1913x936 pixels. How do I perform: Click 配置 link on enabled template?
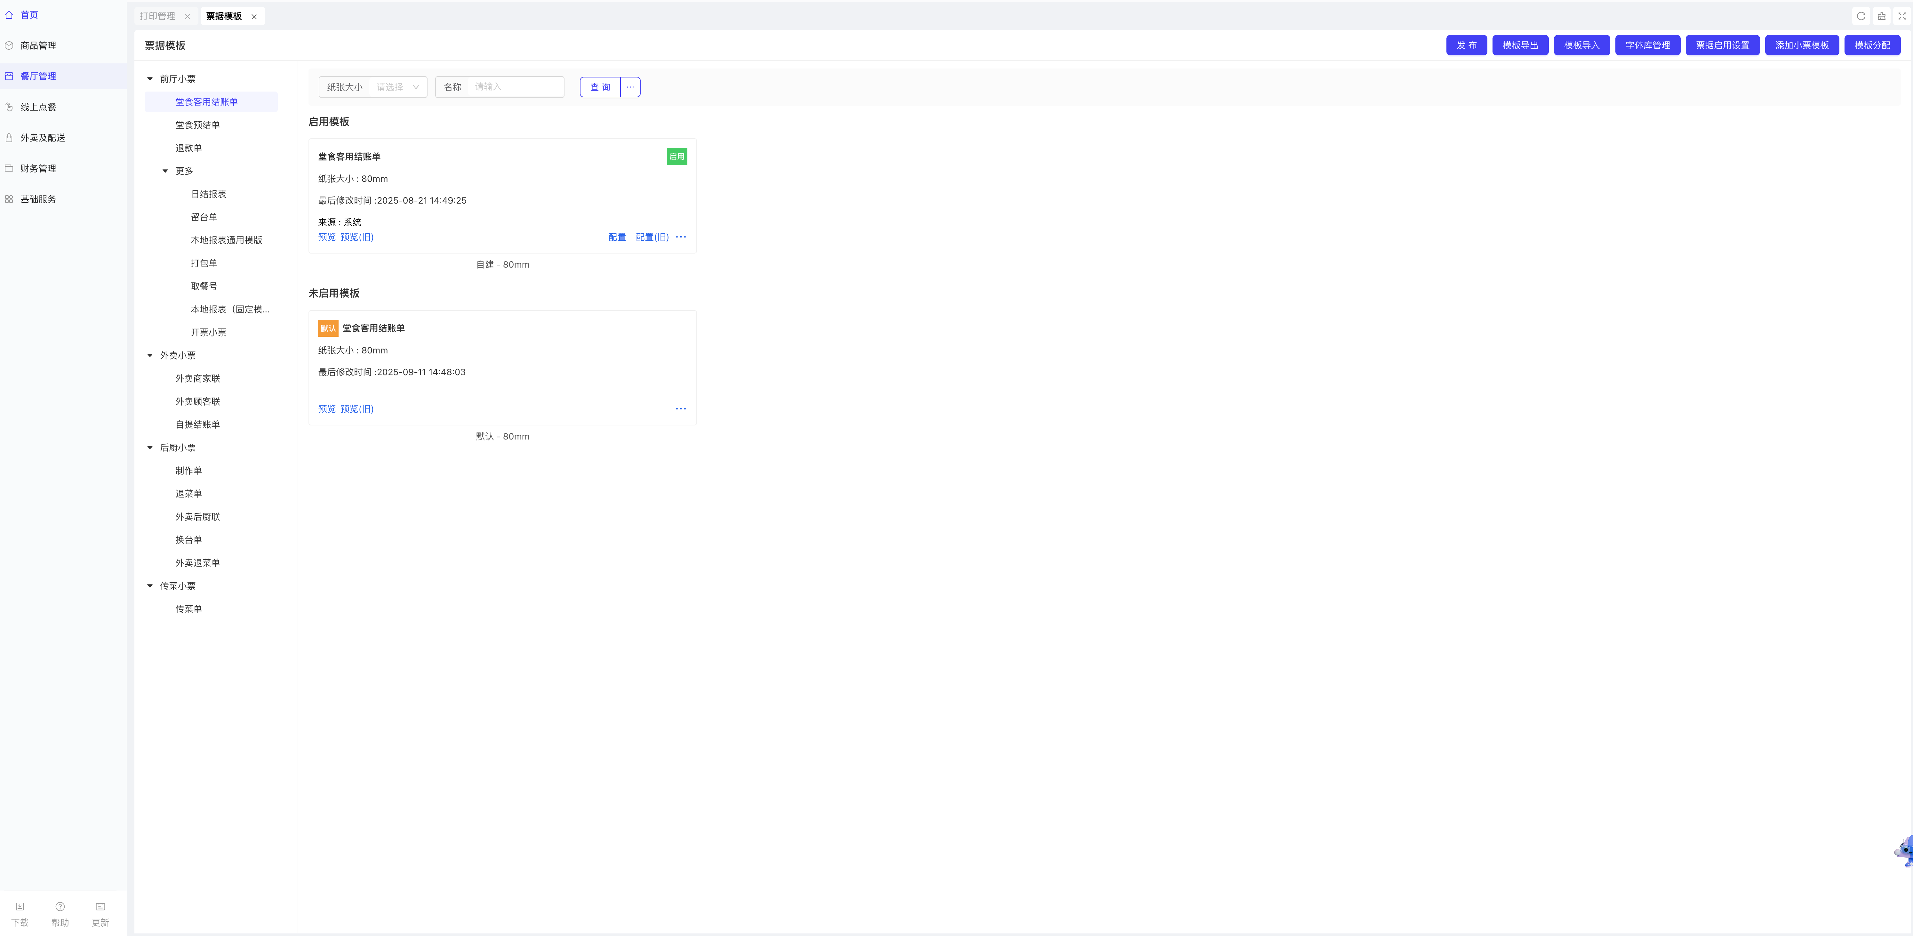click(x=616, y=237)
